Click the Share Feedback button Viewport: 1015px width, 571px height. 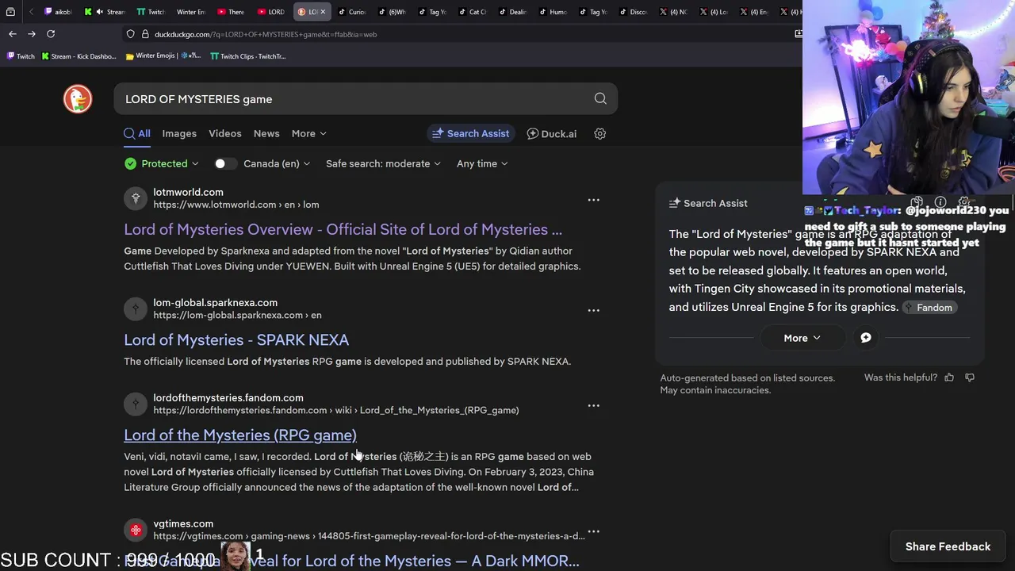pyautogui.click(x=948, y=546)
